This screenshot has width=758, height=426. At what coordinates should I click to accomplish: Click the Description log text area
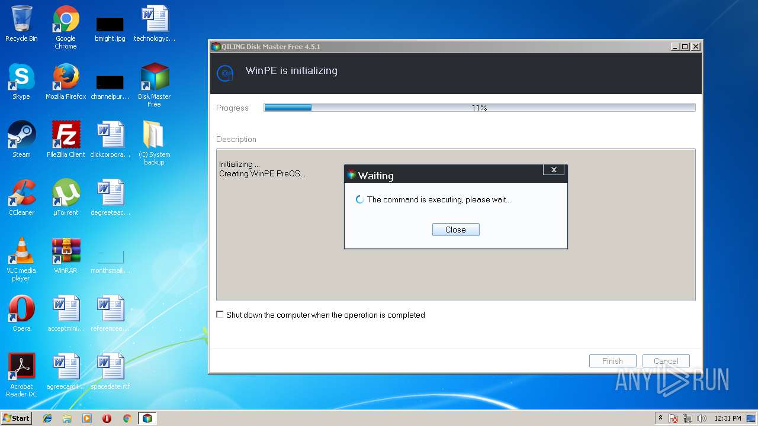(x=455, y=225)
